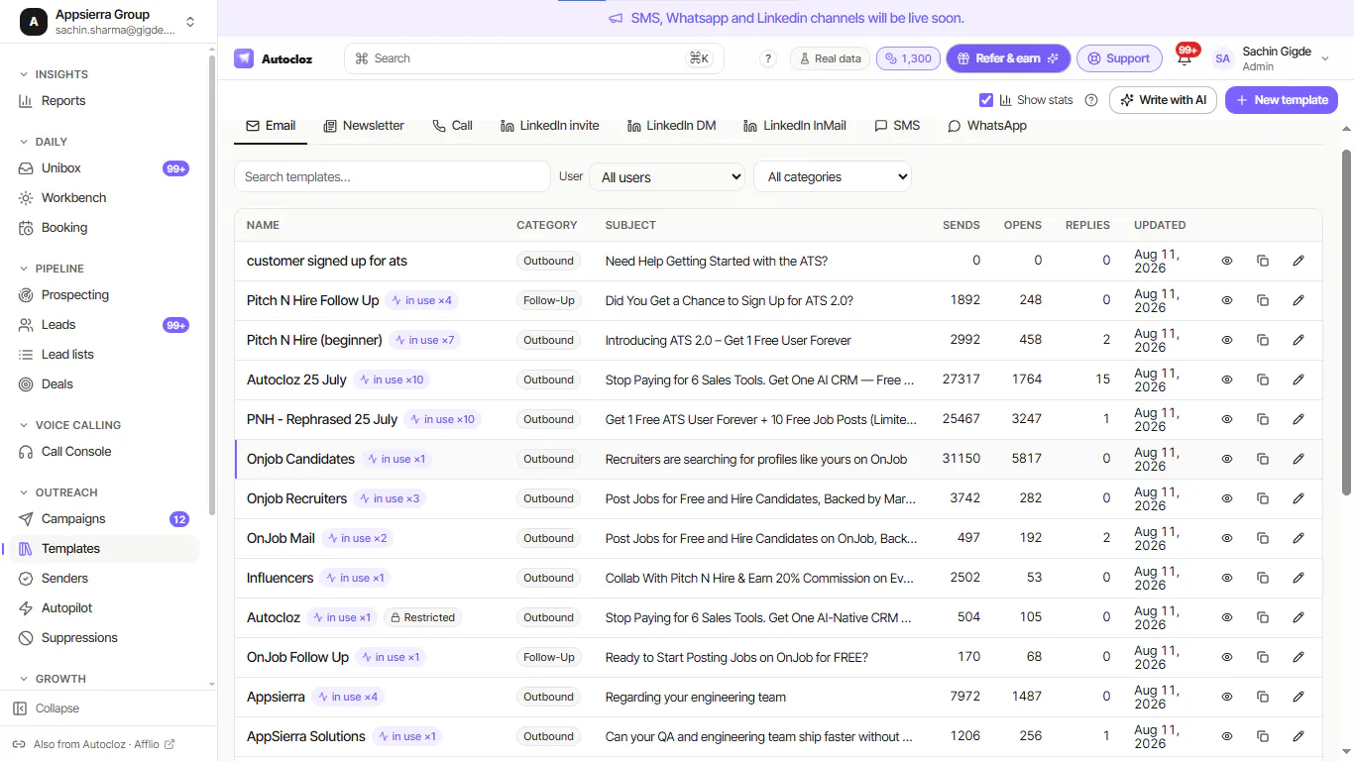Screen dimensions: 1354x761
Task: Edit the OnJob Mail template
Action: (x=1298, y=538)
